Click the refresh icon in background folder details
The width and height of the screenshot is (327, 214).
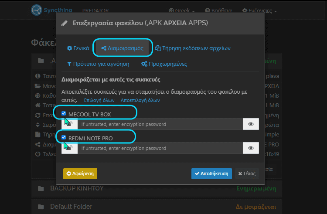click(x=38, y=115)
